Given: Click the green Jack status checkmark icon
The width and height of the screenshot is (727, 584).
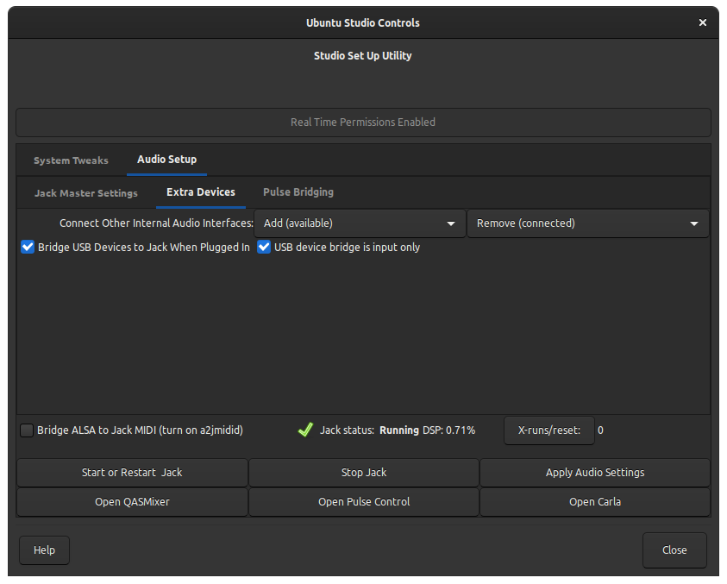Looking at the screenshot, I should (305, 430).
